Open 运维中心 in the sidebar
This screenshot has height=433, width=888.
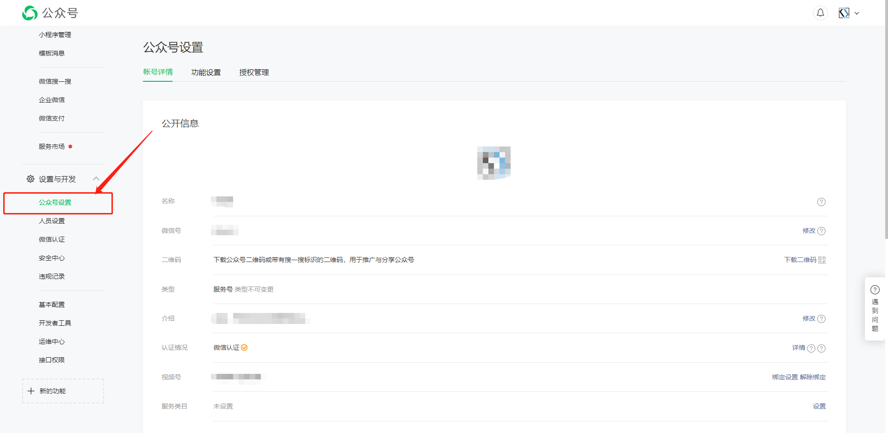coord(52,342)
